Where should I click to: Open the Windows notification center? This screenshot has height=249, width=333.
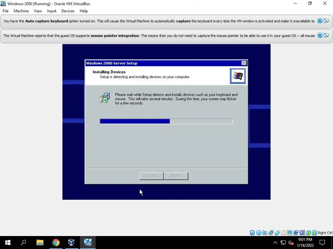pos(322,243)
